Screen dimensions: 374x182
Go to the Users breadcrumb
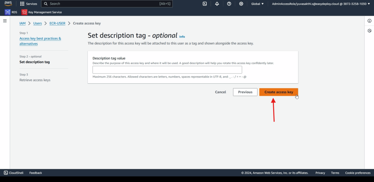[x=38, y=23]
